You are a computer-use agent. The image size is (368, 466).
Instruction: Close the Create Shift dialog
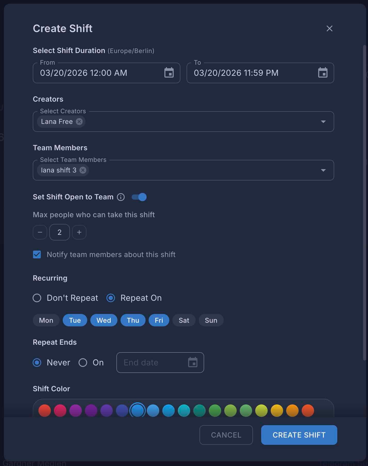pos(329,28)
